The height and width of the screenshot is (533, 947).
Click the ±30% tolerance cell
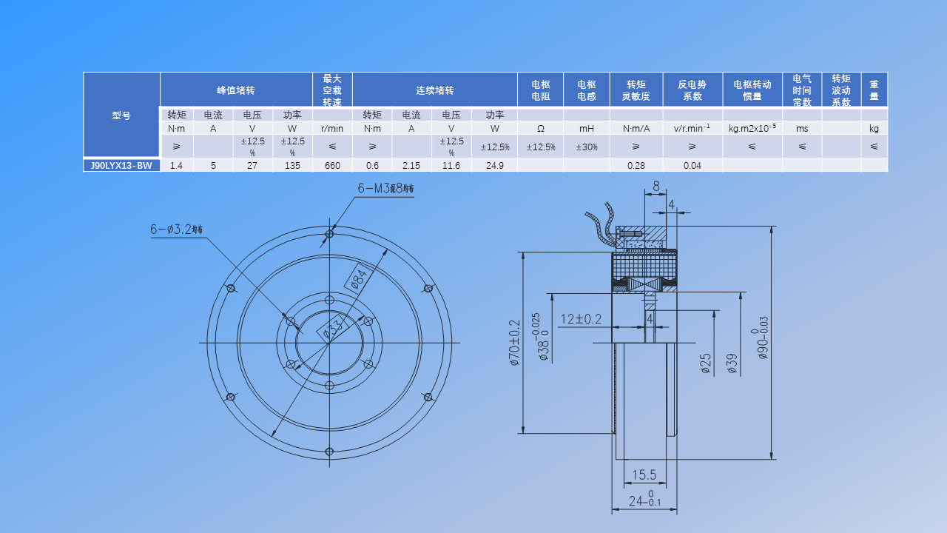tap(587, 147)
